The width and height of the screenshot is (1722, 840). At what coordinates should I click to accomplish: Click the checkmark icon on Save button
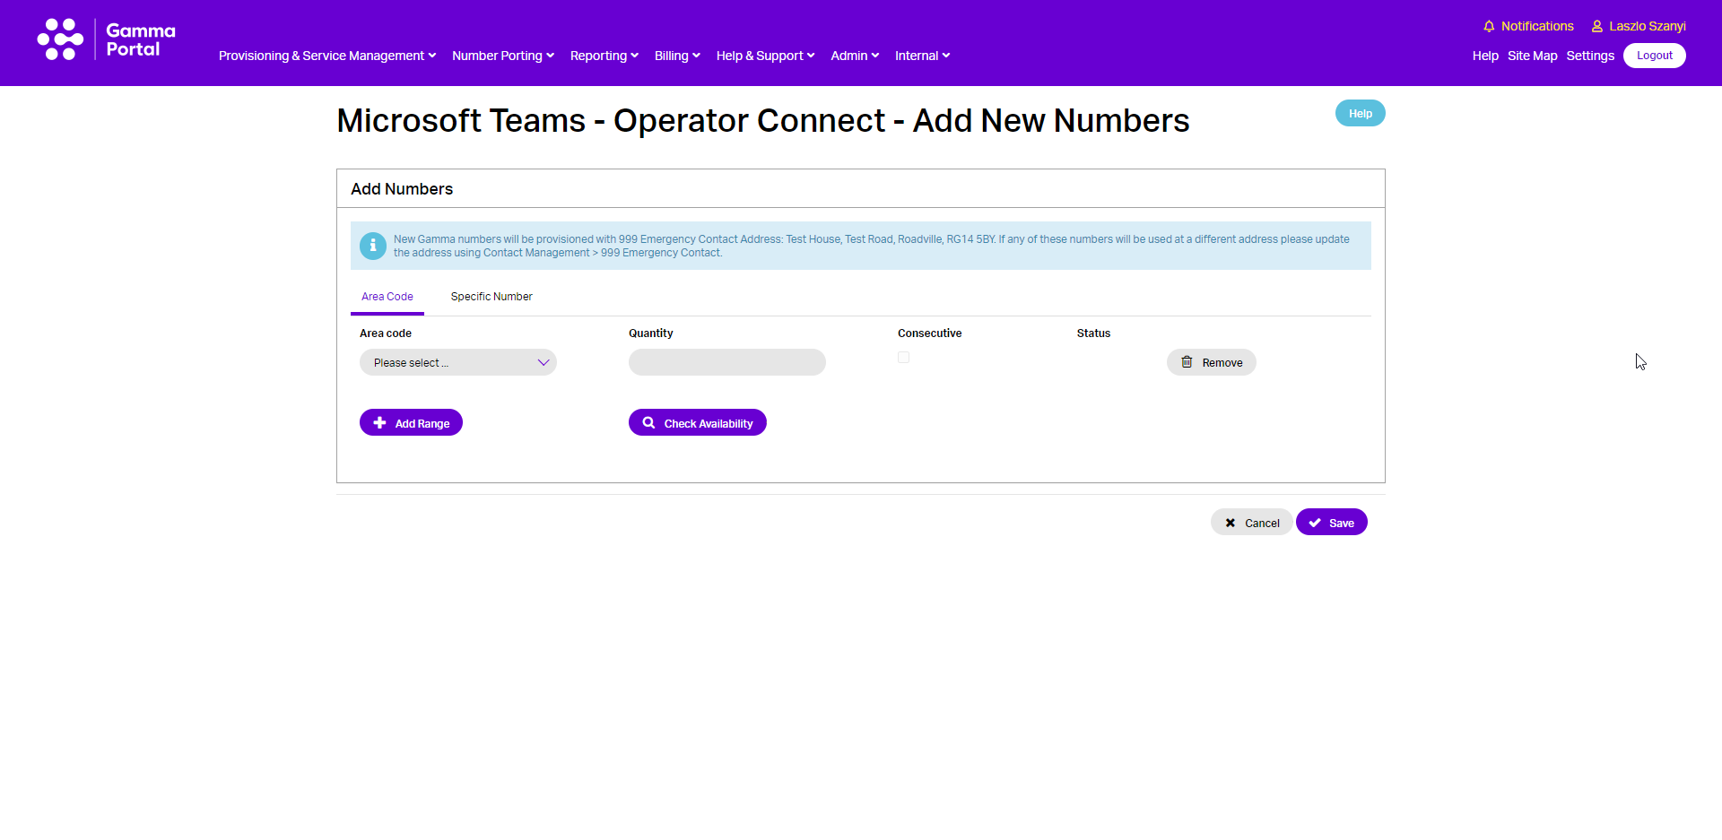pyautogui.click(x=1315, y=523)
